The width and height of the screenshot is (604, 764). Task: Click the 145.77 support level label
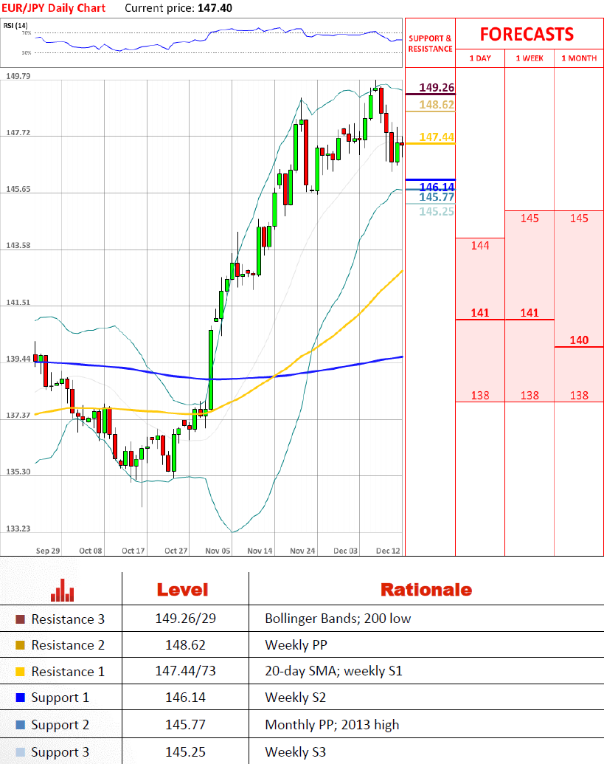(x=437, y=197)
